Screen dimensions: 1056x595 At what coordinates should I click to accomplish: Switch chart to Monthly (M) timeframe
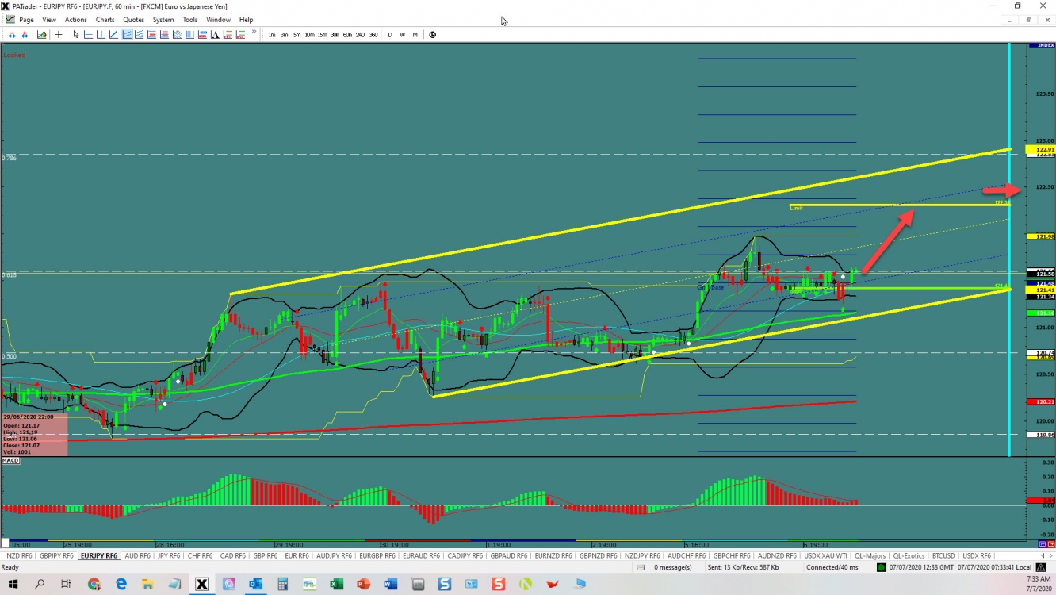tap(415, 35)
